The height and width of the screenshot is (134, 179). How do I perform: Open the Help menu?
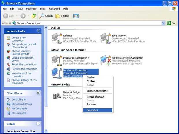point(66,9)
